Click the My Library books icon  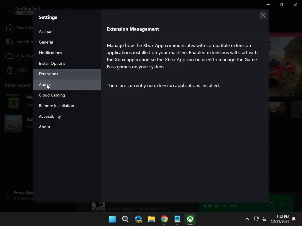point(10,42)
